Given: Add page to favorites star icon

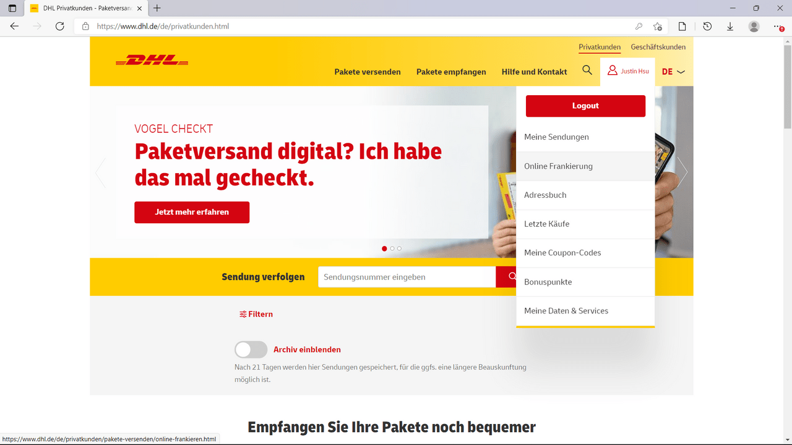Looking at the screenshot, I should tap(658, 27).
